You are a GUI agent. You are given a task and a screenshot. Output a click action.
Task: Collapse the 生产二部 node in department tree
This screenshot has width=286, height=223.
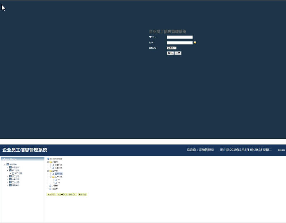coord(50,177)
